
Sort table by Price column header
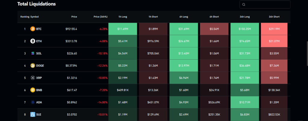point(74,17)
